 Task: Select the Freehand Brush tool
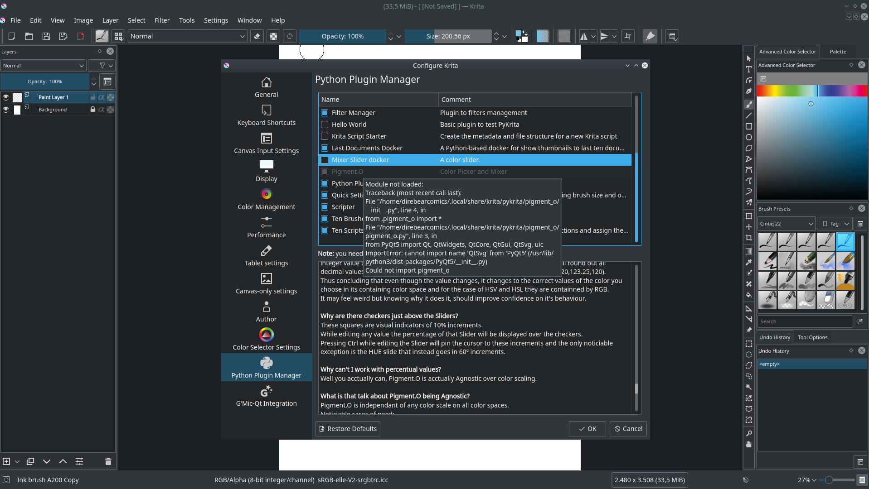(749, 105)
